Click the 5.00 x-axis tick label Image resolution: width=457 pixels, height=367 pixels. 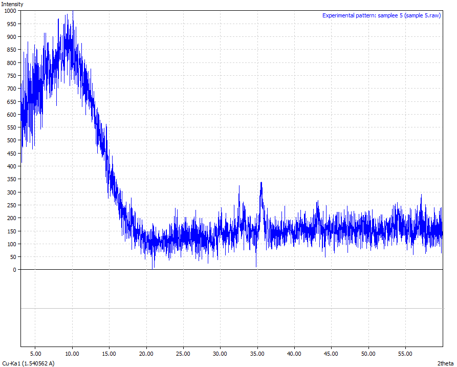click(35, 354)
